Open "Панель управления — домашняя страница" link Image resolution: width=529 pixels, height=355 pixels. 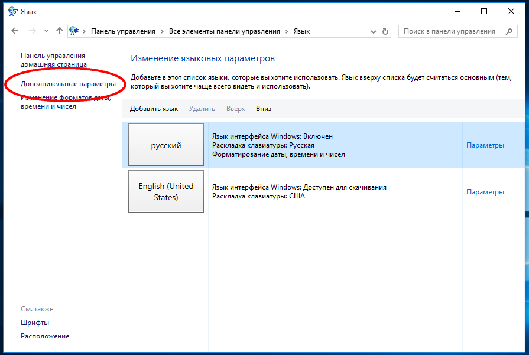coord(57,60)
